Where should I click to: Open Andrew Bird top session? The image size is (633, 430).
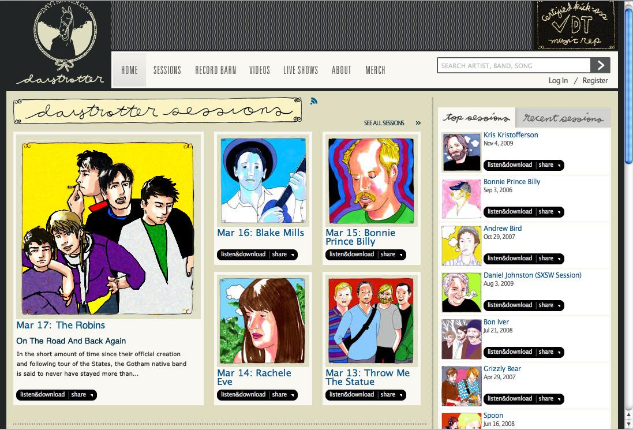(x=503, y=228)
